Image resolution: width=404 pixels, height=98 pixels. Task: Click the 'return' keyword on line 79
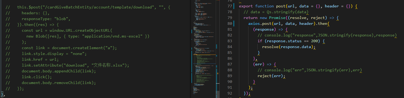point(251,18)
